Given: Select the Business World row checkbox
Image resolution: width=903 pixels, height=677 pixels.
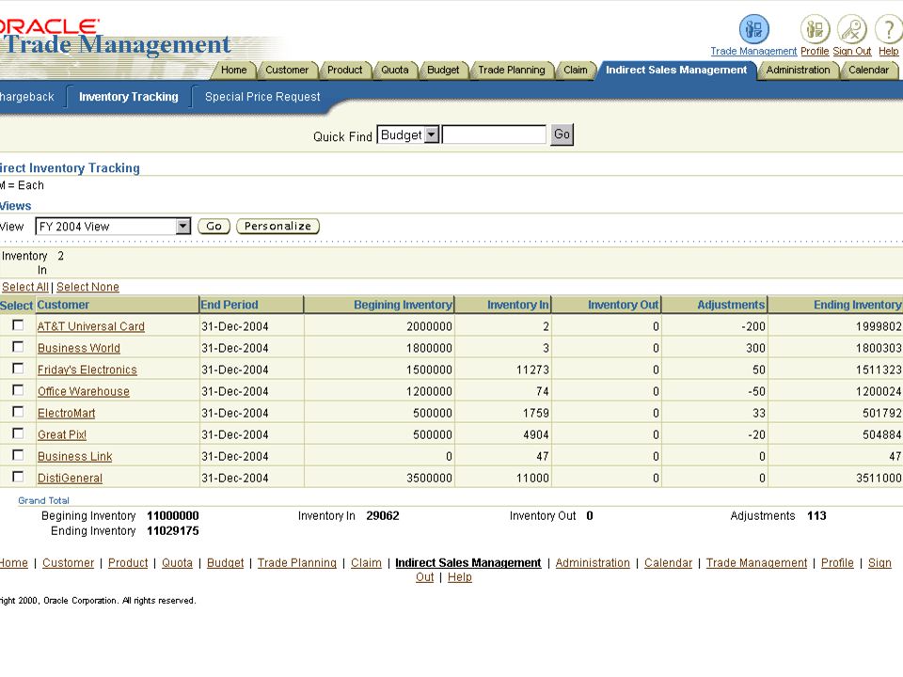Looking at the screenshot, I should 19,347.
